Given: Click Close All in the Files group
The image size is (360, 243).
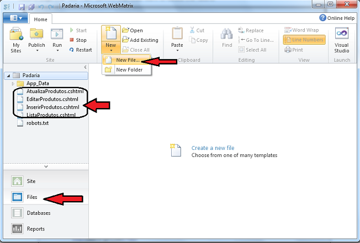Looking at the screenshot, I should (x=136, y=50).
